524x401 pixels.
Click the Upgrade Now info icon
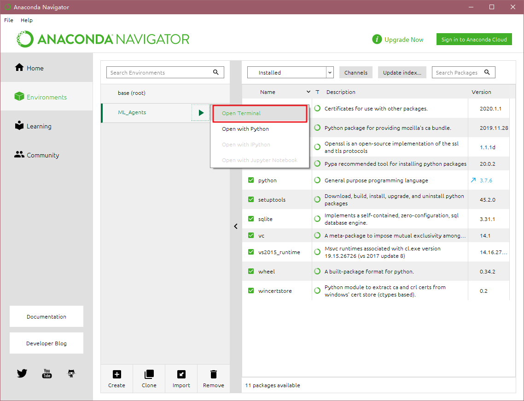pyautogui.click(x=377, y=40)
